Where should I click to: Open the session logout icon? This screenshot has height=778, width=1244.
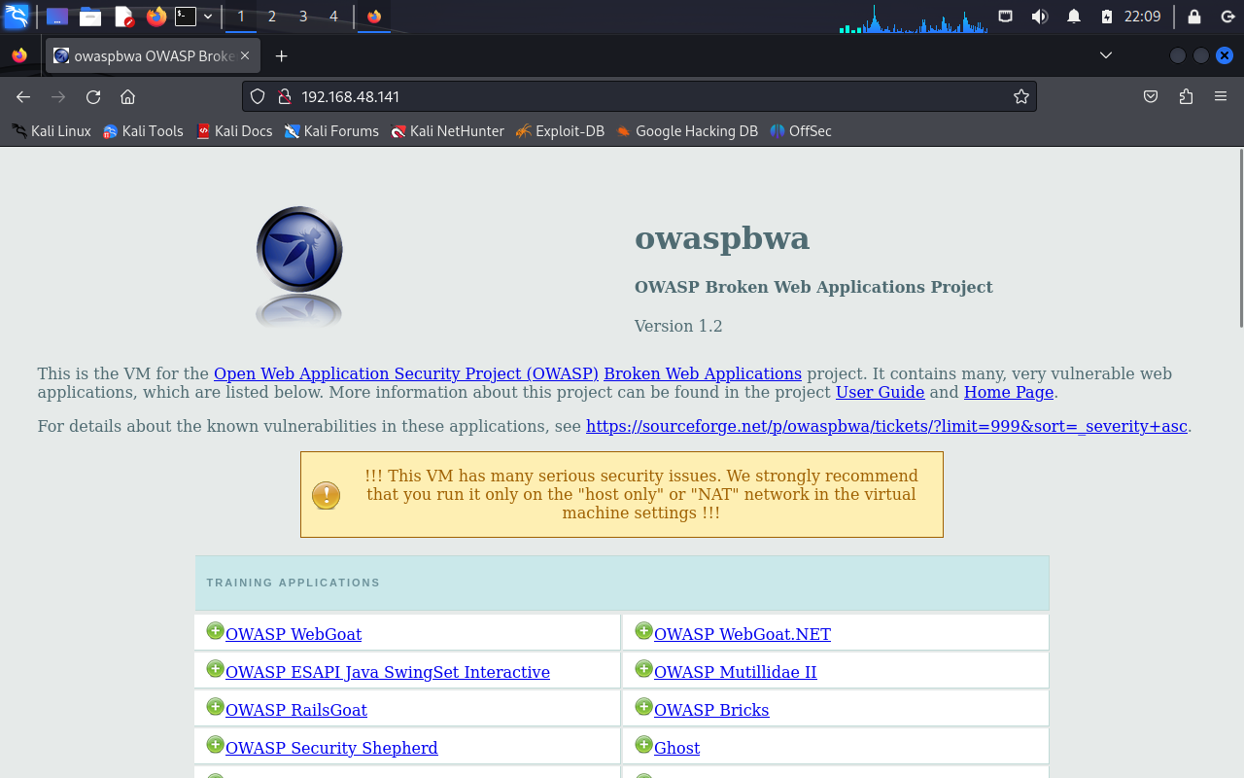coord(1227,17)
